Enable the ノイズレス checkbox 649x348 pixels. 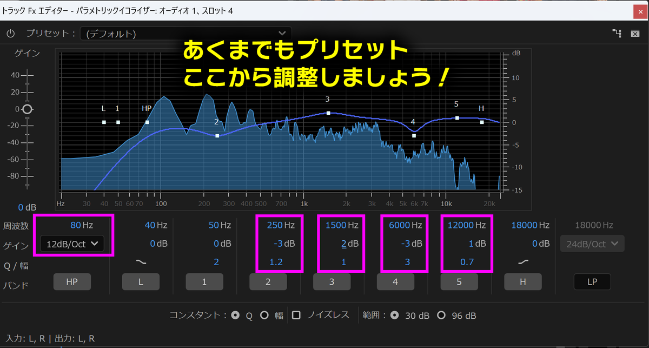(296, 315)
